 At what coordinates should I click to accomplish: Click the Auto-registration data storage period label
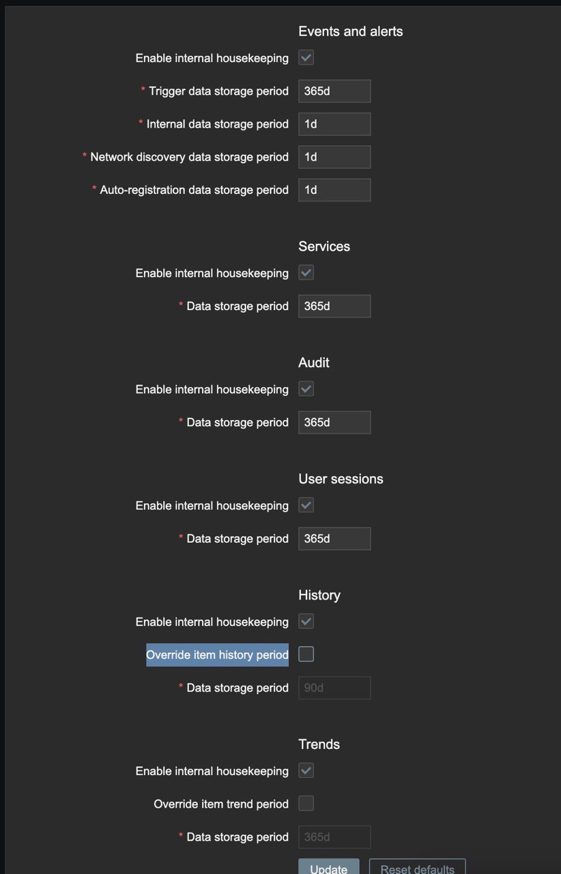coord(194,190)
